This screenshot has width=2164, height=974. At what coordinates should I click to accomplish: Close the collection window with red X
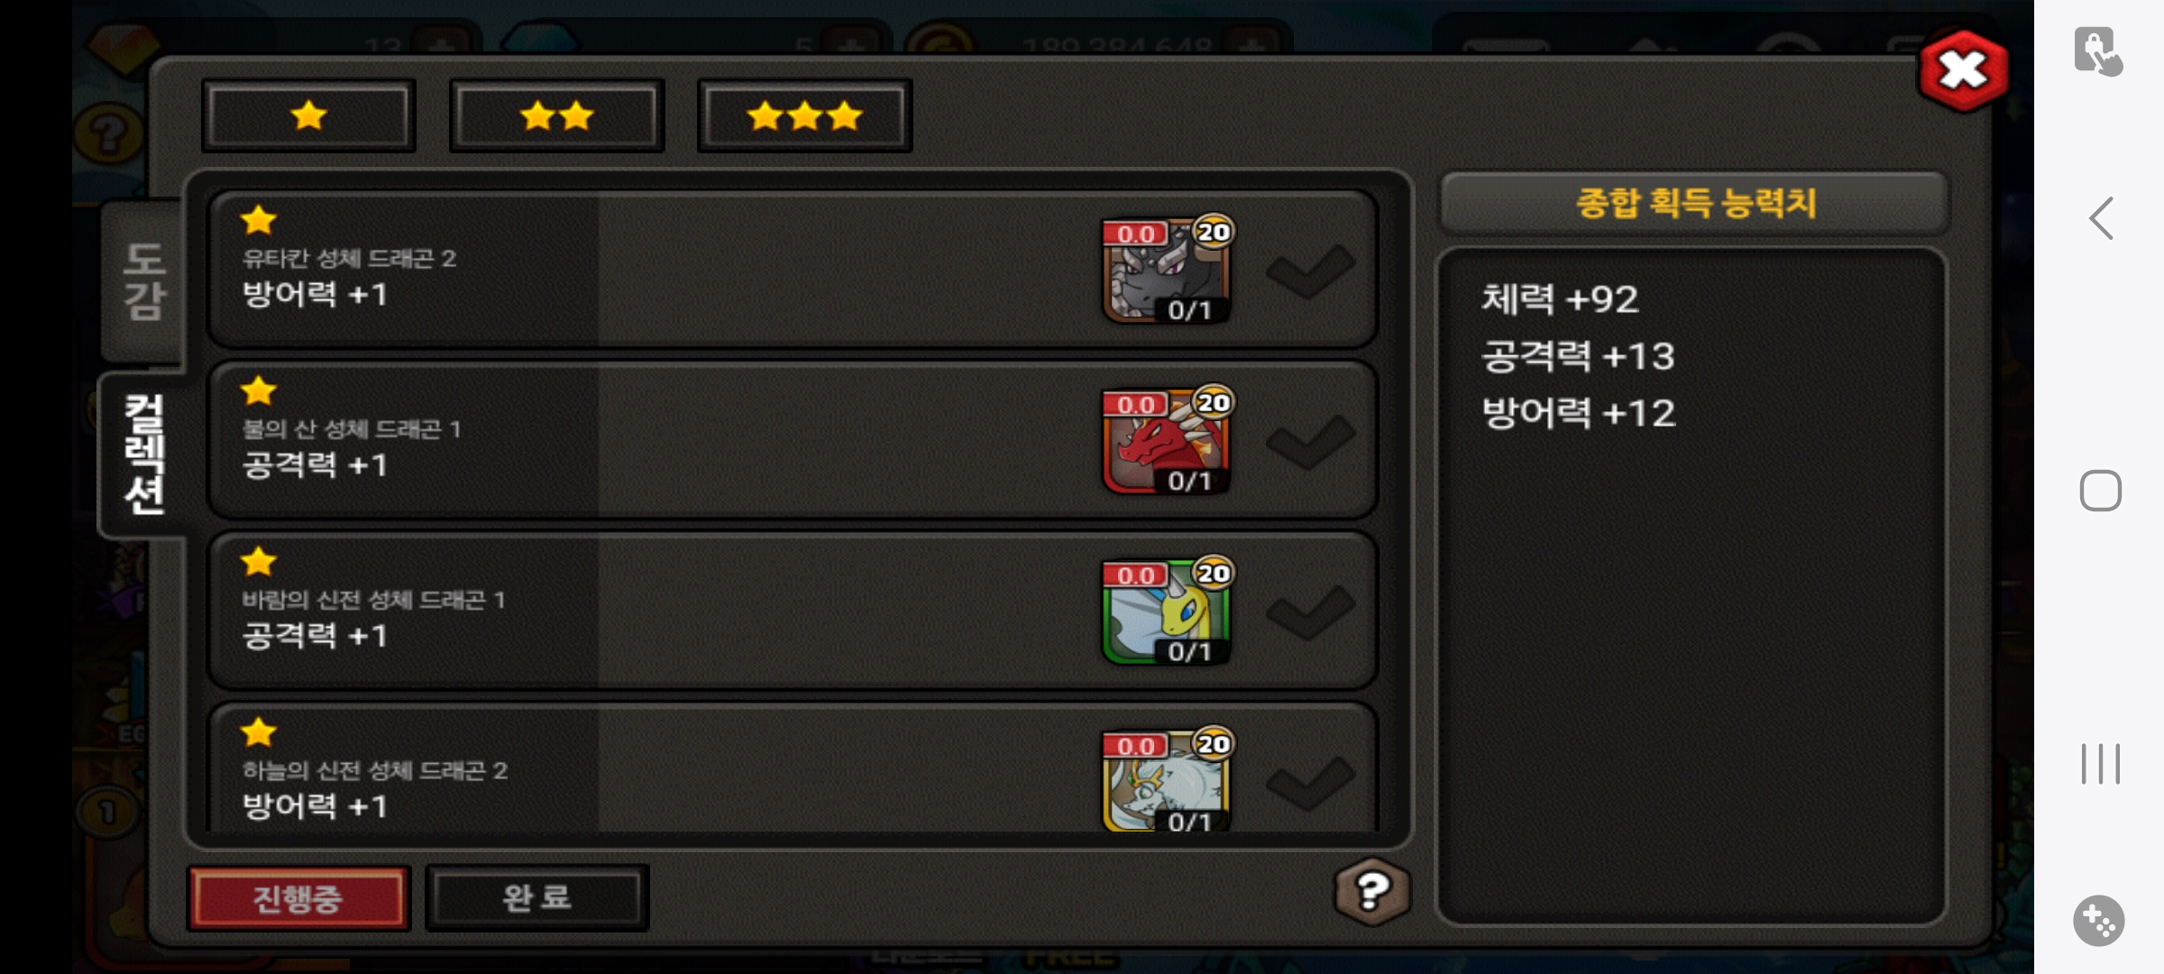click(1964, 70)
